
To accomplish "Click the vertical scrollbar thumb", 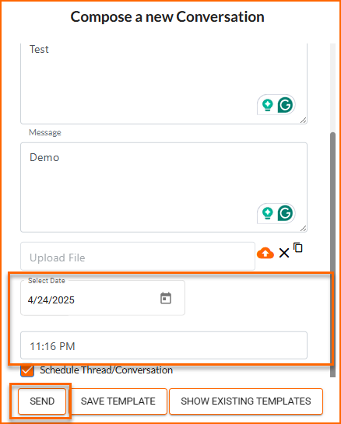I will 333,254.
